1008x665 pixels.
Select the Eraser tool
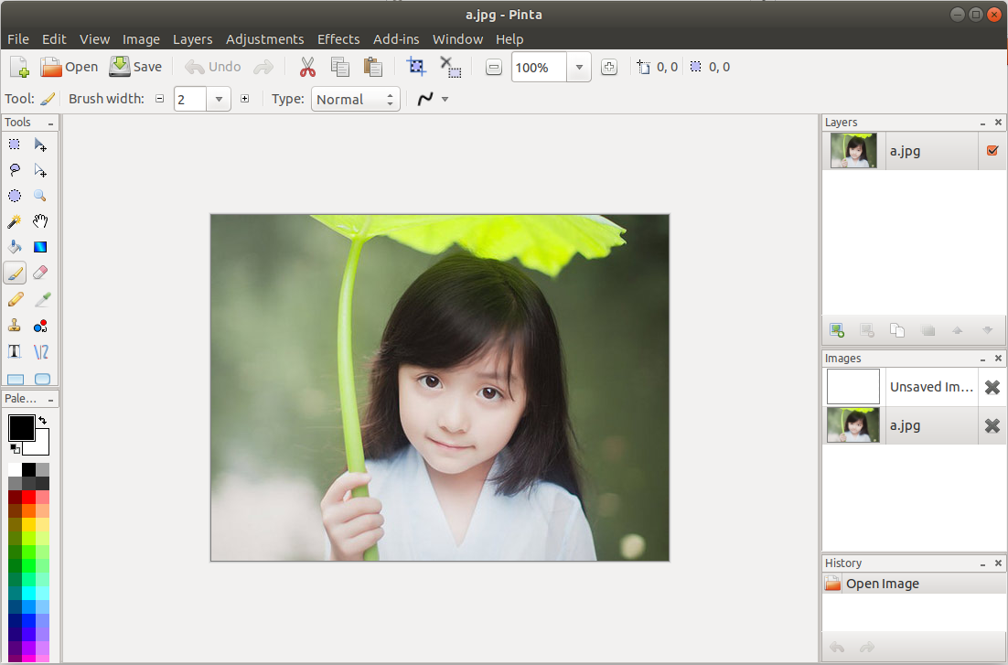40,274
